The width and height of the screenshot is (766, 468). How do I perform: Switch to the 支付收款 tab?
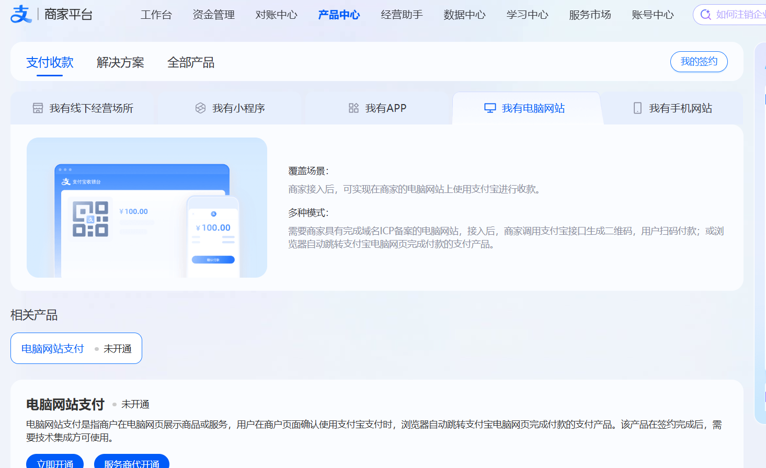click(50, 63)
